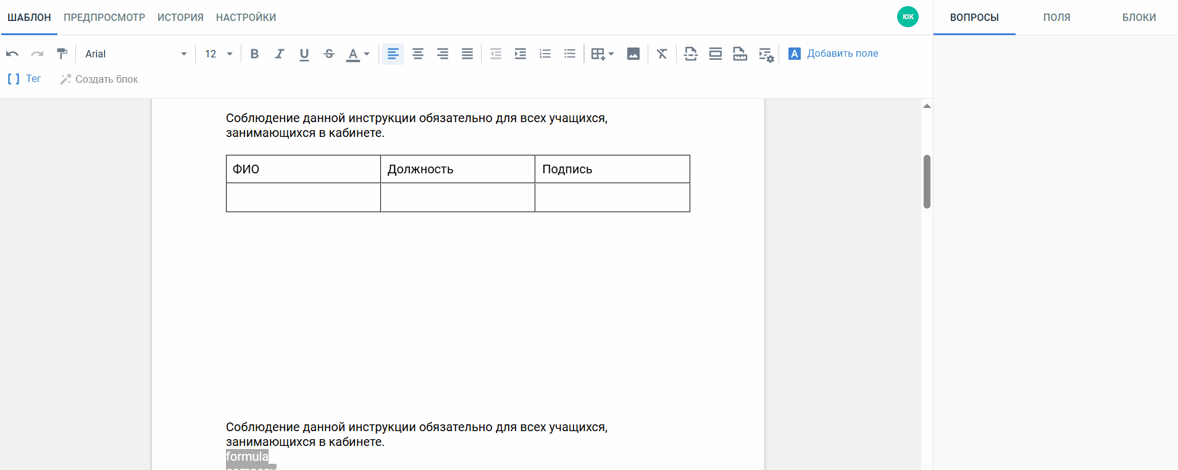Clear formatting with the crossed-out T icon
This screenshot has height=470, width=1178.
(662, 54)
